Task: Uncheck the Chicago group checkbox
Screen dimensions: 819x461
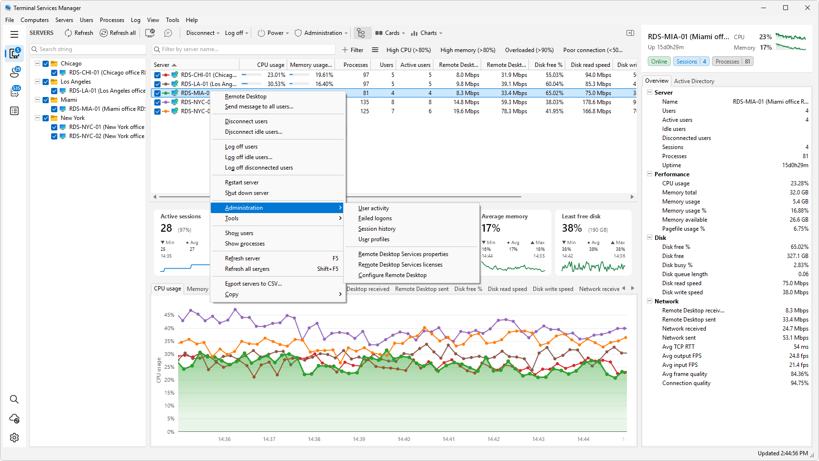Action: 46,64
